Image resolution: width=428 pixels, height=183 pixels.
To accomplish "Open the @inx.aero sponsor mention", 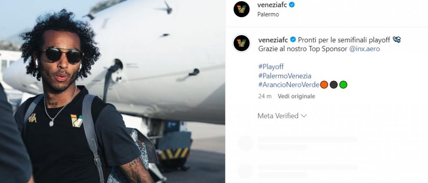I will pos(364,49).
